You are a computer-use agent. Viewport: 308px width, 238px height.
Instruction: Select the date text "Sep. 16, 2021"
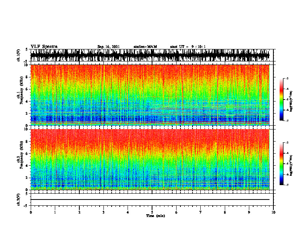[x=108, y=47]
